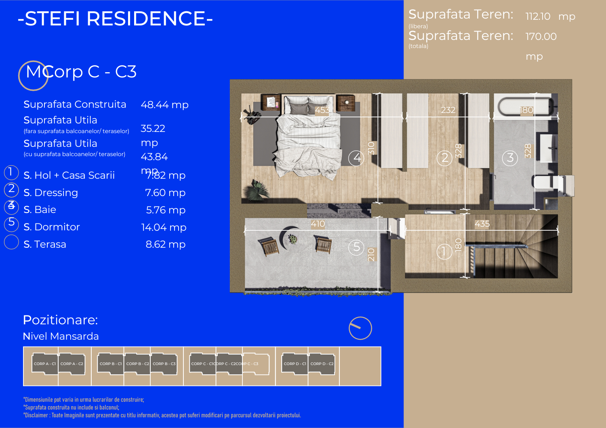Click the empty circle beside S. Terasa

pos(11,242)
